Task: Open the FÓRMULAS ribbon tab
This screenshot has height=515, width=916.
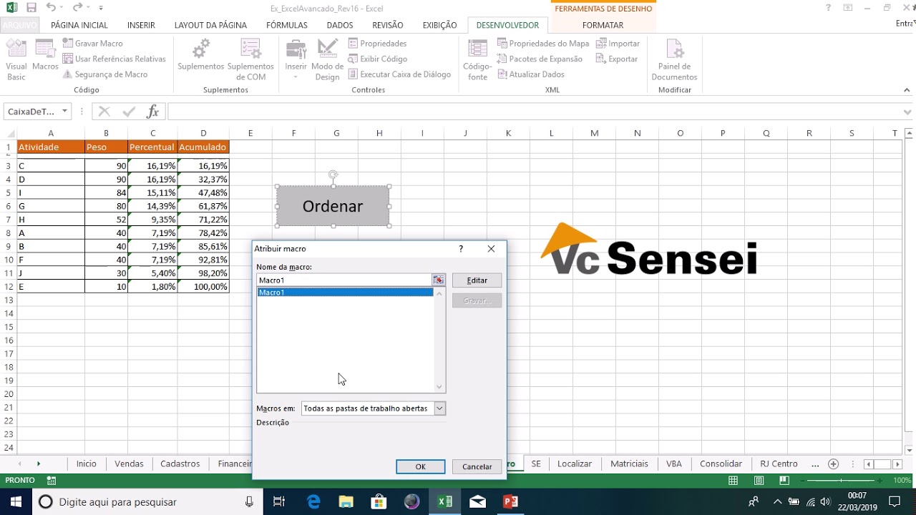Action: (x=287, y=25)
